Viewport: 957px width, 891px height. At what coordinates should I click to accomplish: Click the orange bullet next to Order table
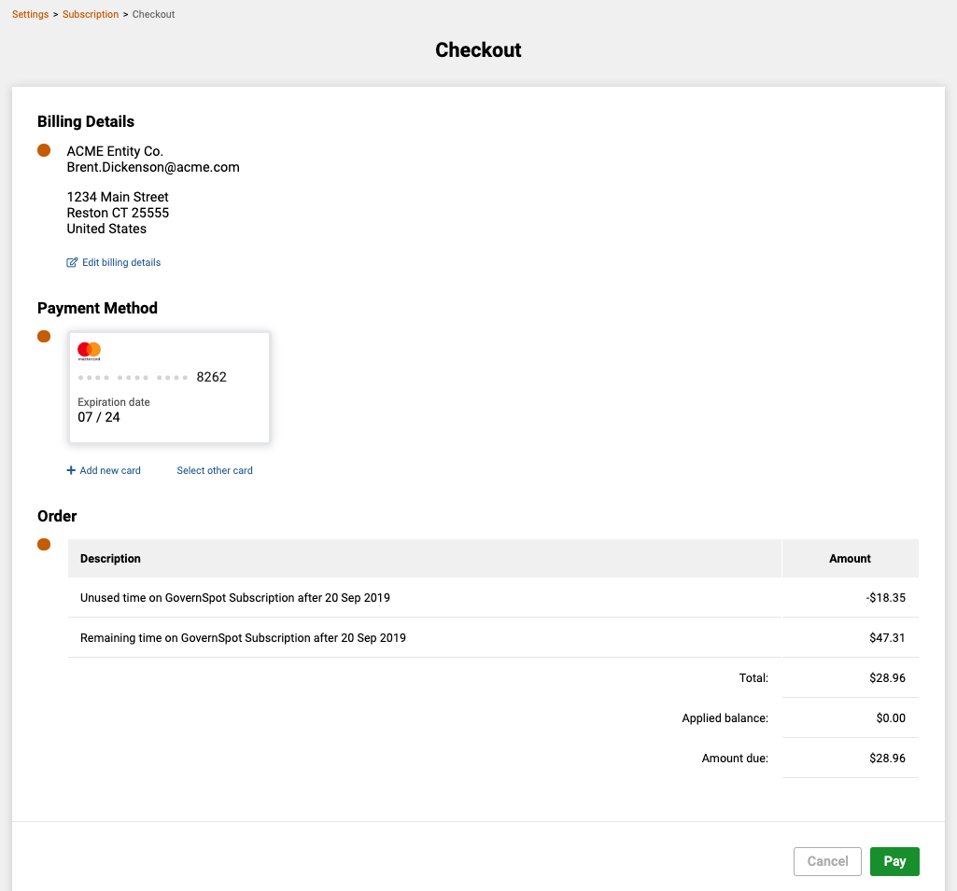pos(44,544)
